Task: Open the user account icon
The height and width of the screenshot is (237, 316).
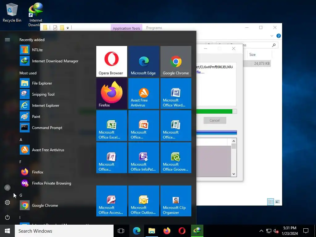Action: [7, 188]
